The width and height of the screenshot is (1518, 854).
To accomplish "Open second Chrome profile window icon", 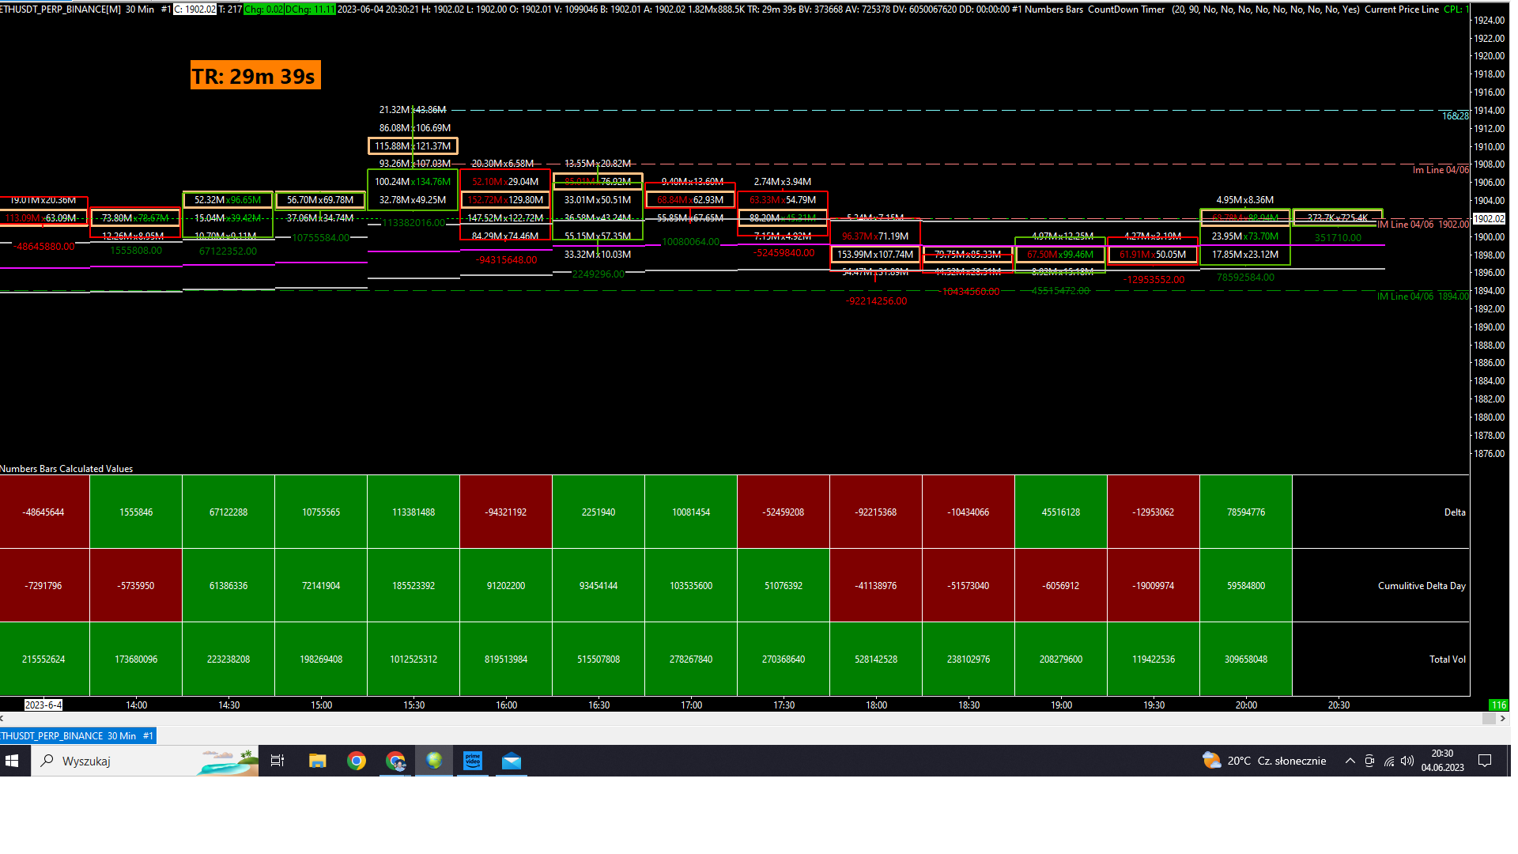I will (395, 761).
